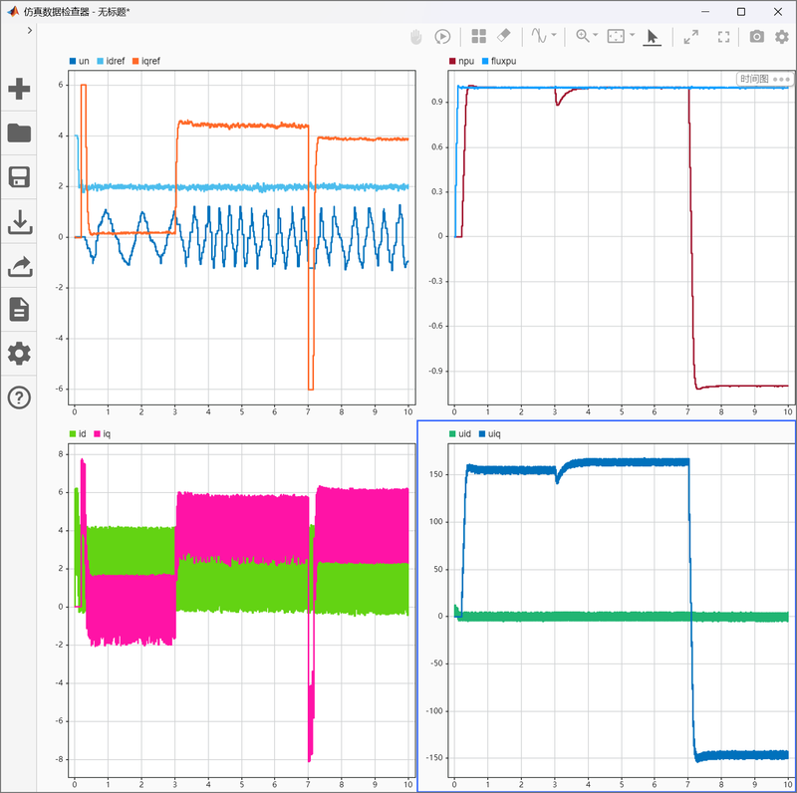
Task: Select the zoom in magnifier tool
Action: coord(583,36)
